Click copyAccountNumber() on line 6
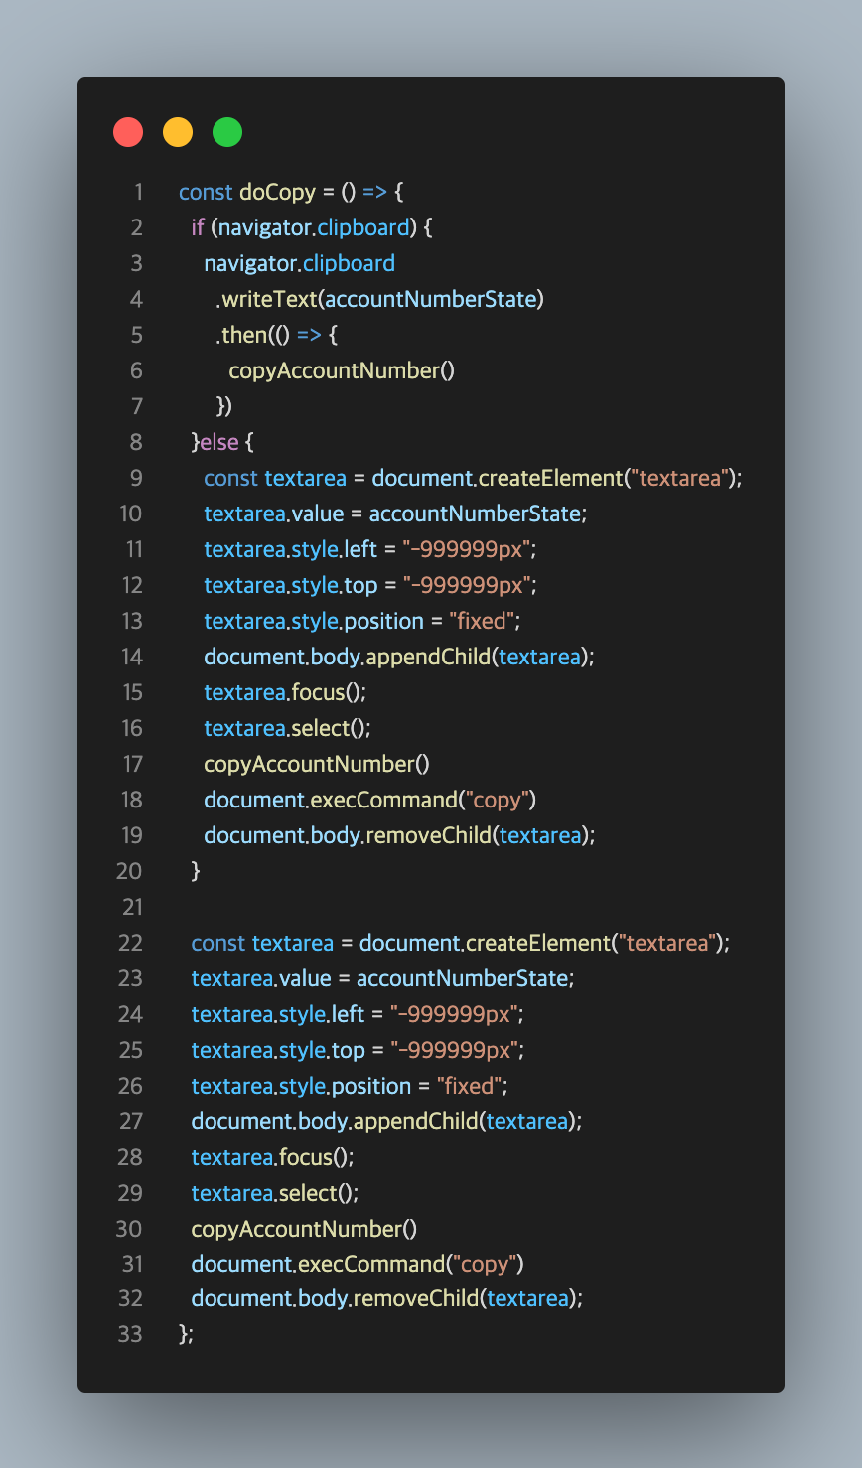 pyautogui.click(x=342, y=370)
